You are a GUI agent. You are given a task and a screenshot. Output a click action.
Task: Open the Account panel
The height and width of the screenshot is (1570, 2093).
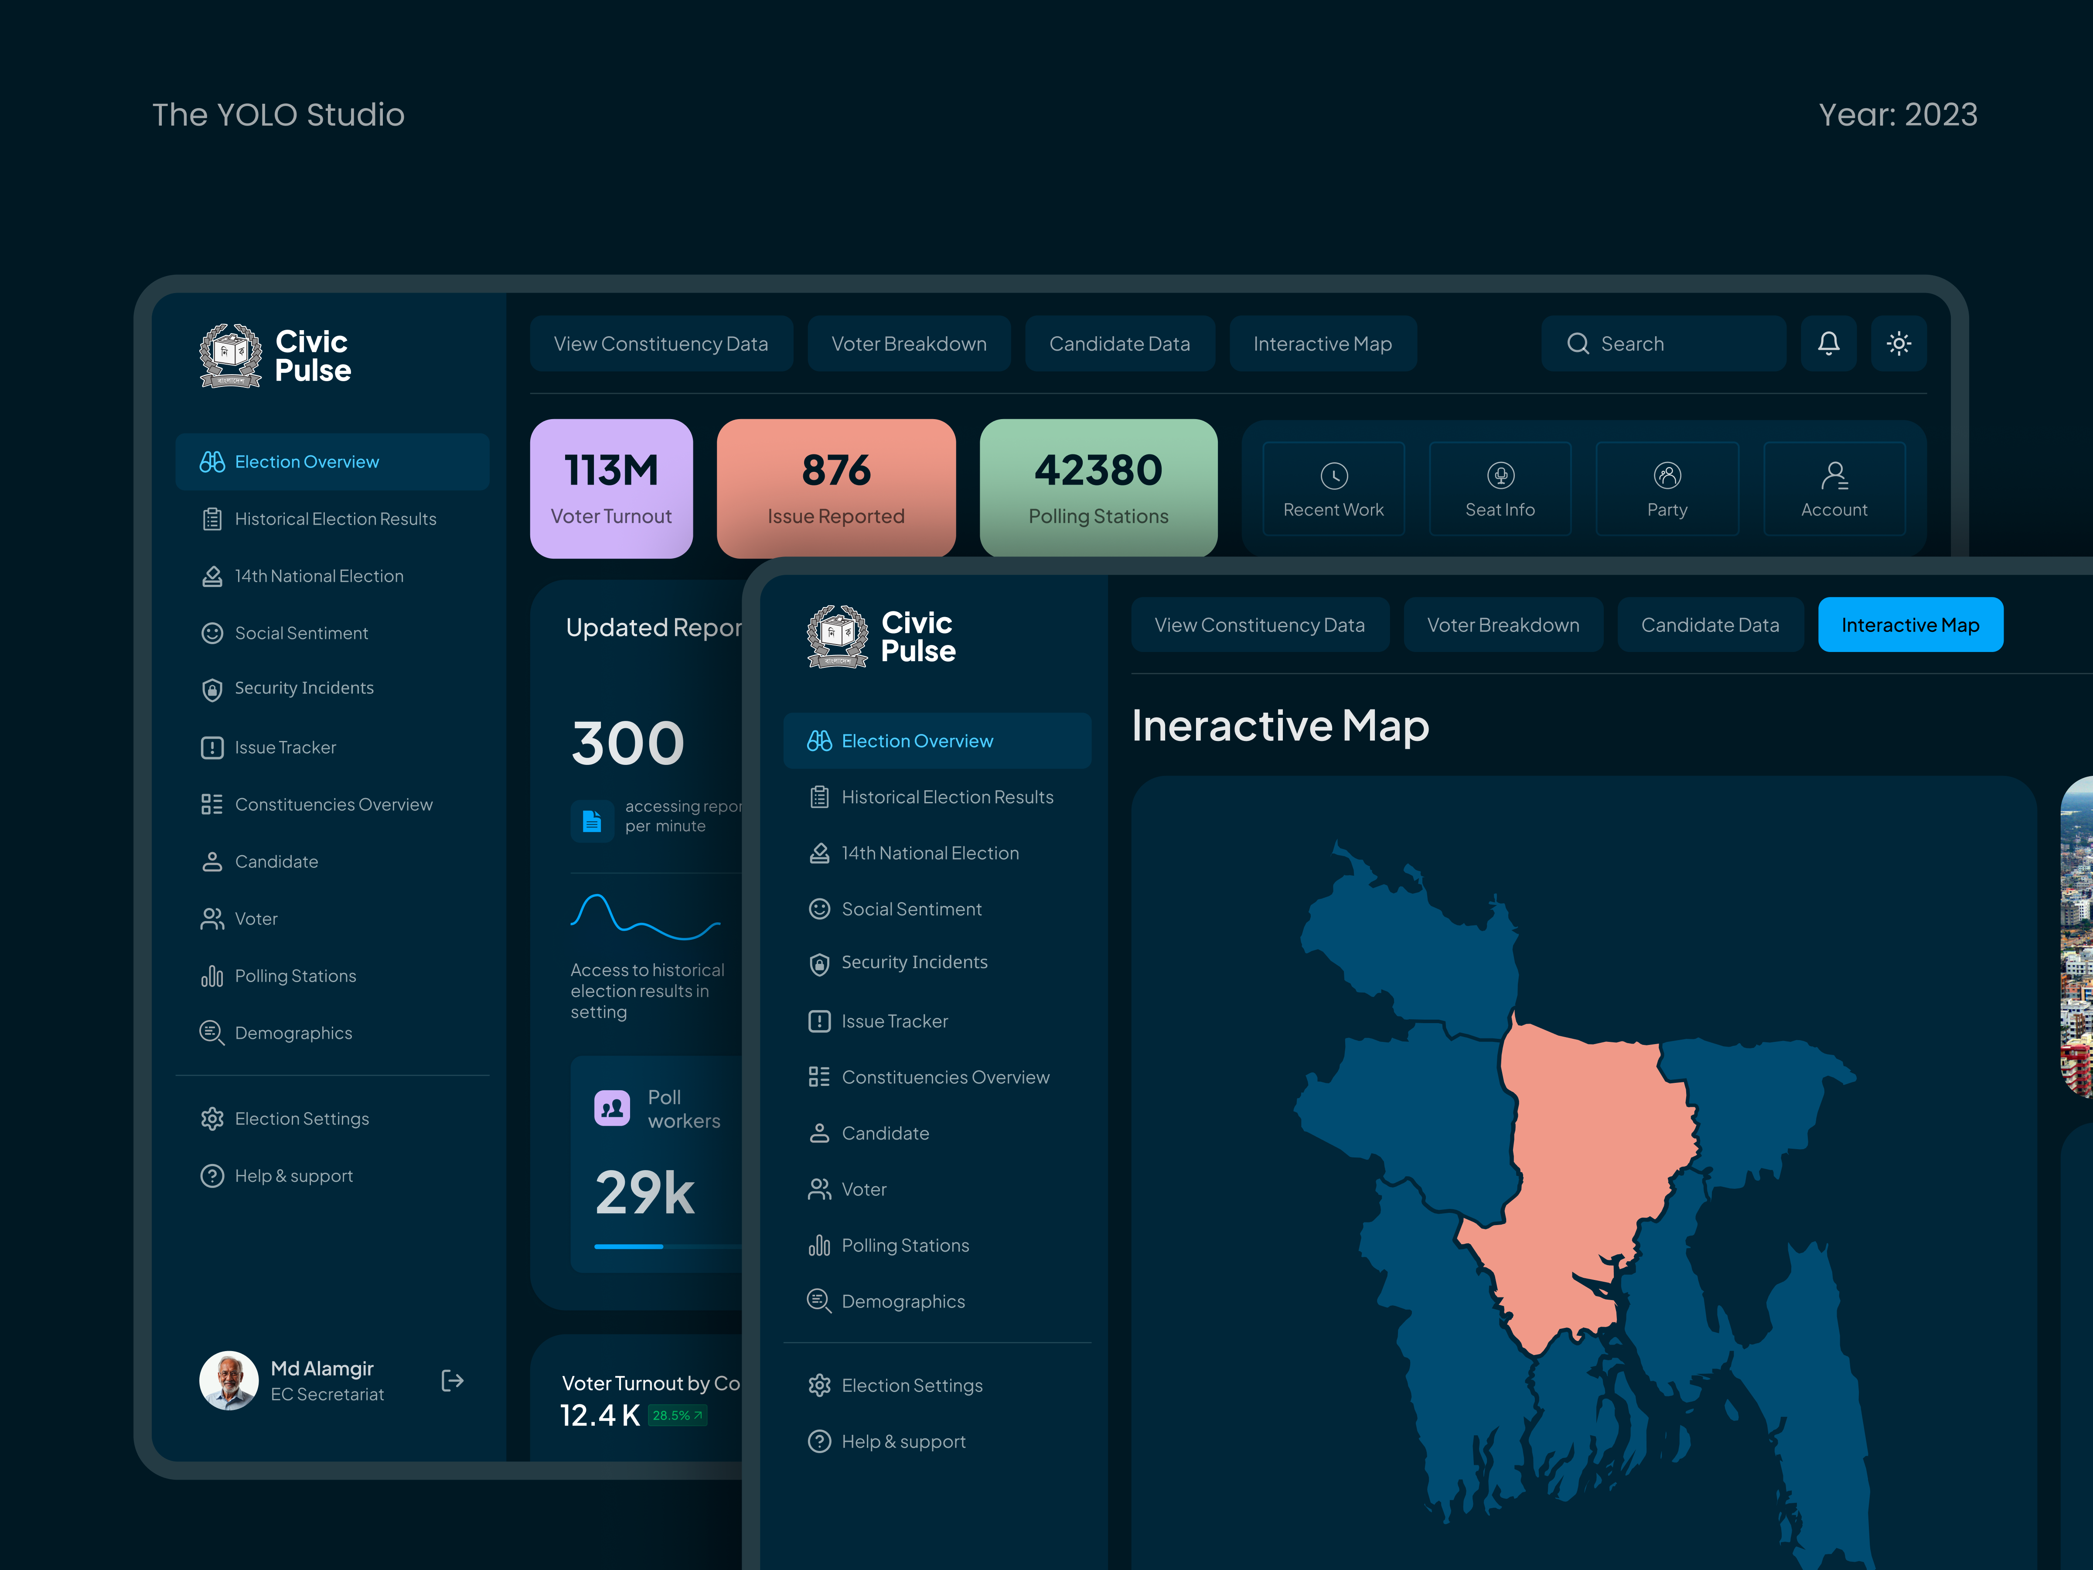click(1835, 488)
